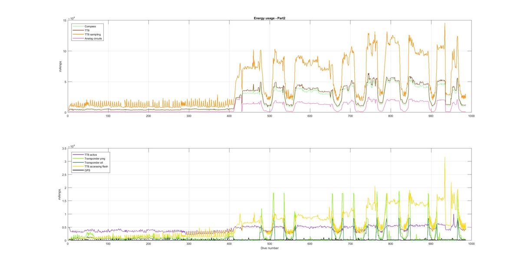Viewport: 521px width, 270px height.
Task: Click the 15 tick label on upper y-axis
Action: pyautogui.click(x=64, y=20)
